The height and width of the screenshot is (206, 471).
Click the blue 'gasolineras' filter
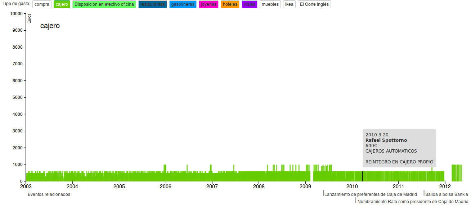pos(183,4)
